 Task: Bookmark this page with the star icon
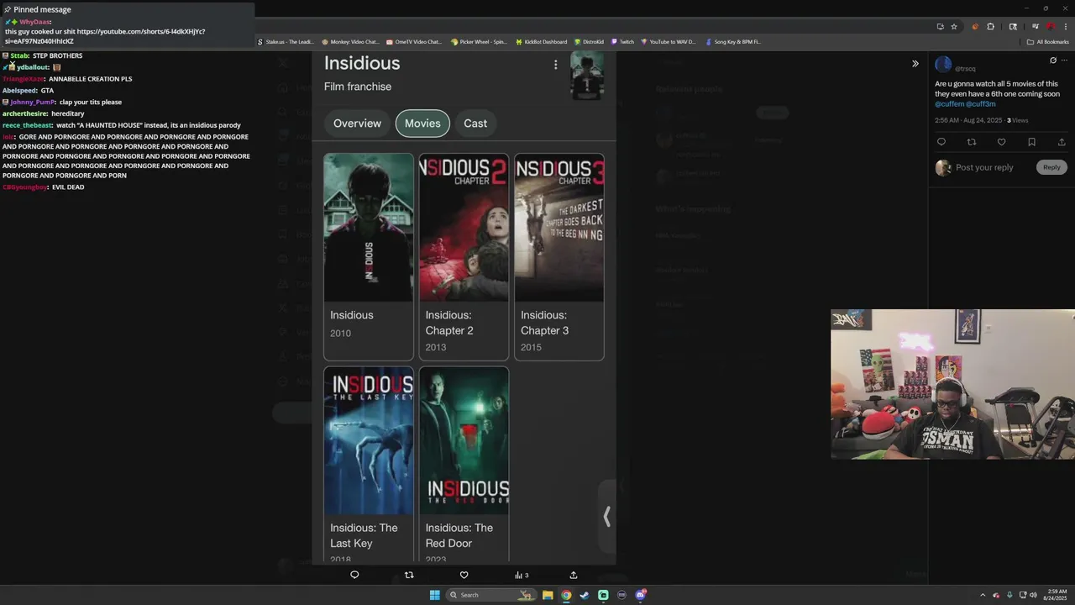pos(954,27)
